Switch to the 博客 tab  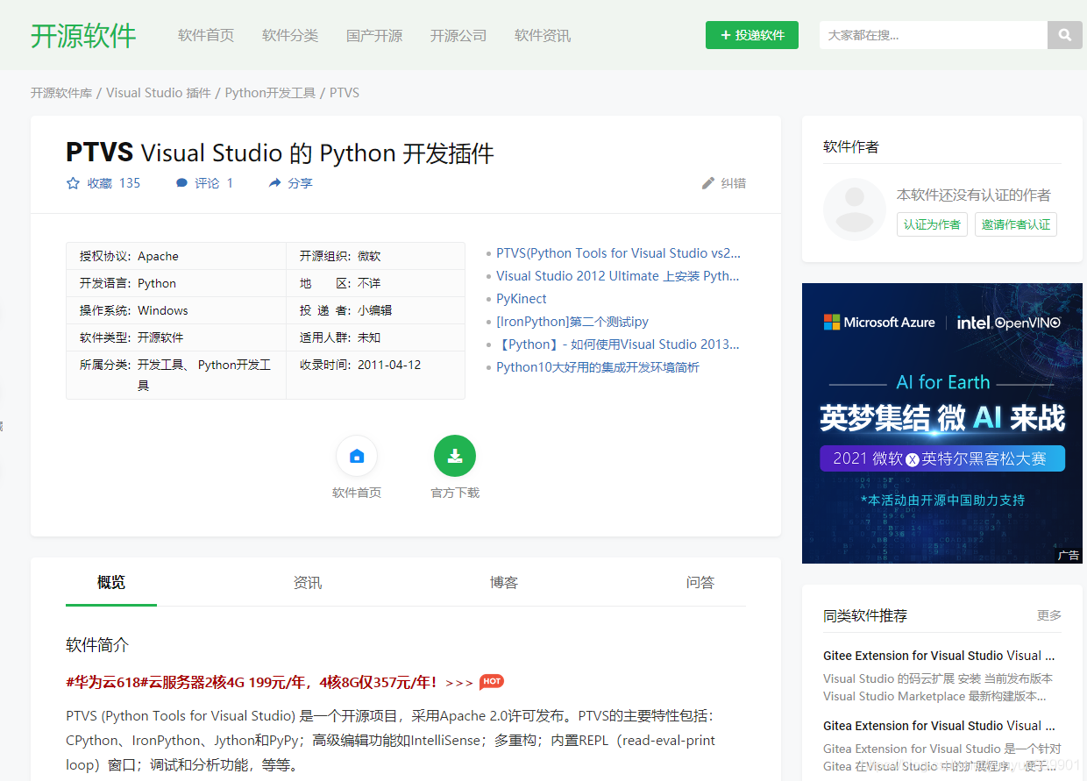pyautogui.click(x=504, y=582)
